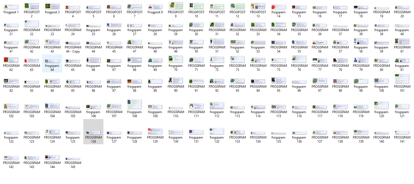Click the "FROGPOST 12" file name

click(x=237, y=14)
